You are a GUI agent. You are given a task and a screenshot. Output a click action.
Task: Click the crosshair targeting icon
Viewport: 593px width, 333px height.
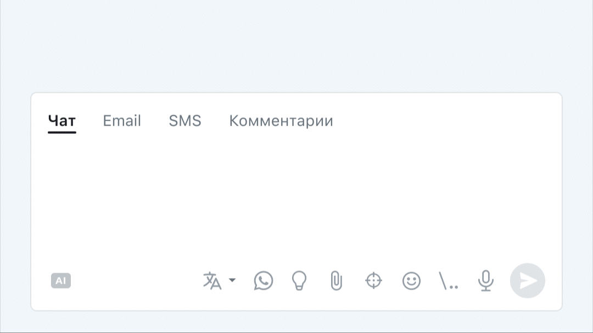click(x=373, y=281)
